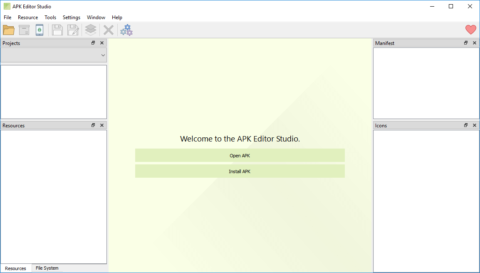
Task: Undock the Manifest panel
Action: click(466, 43)
